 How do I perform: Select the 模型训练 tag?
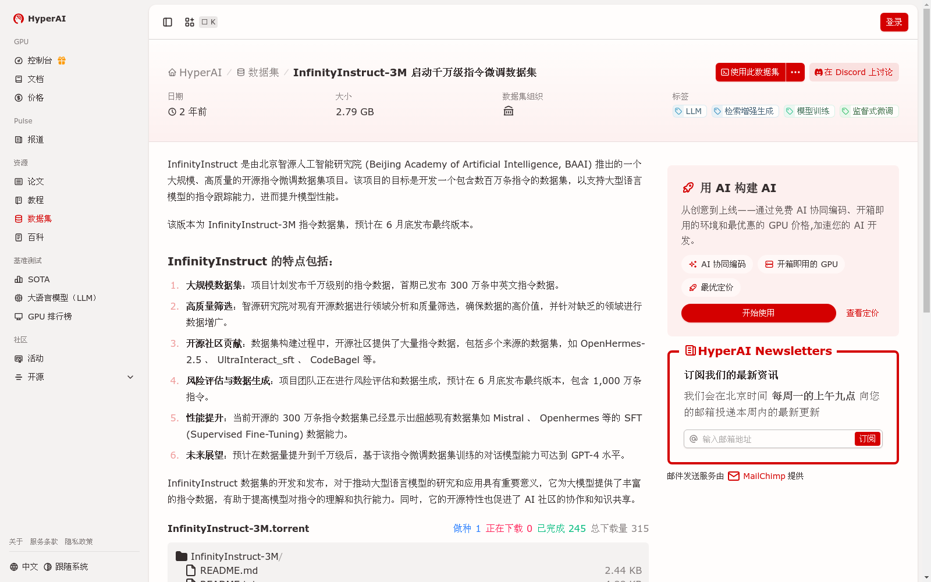[808, 111]
